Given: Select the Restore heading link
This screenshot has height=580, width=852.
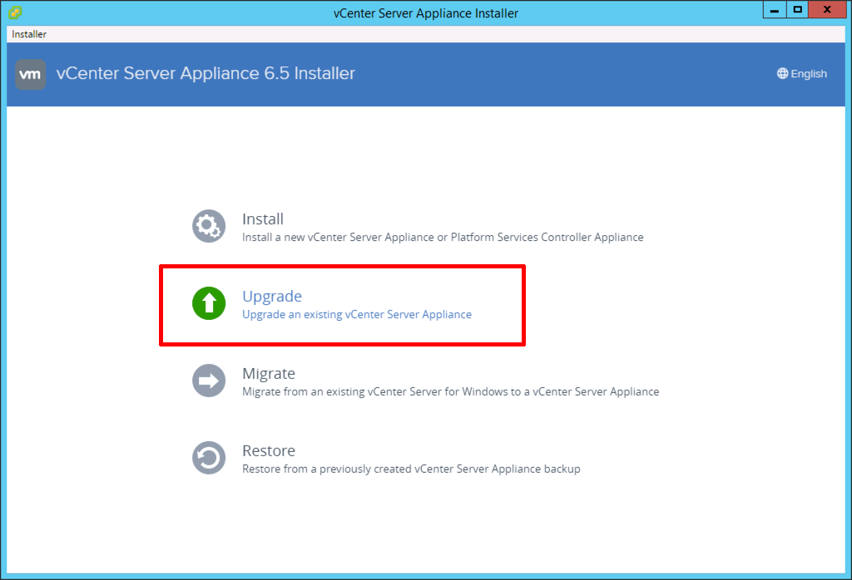Looking at the screenshot, I should coord(269,451).
